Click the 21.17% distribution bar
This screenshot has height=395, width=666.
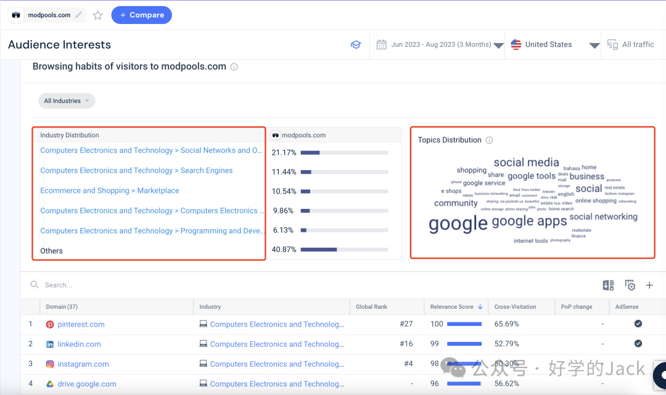(x=345, y=153)
